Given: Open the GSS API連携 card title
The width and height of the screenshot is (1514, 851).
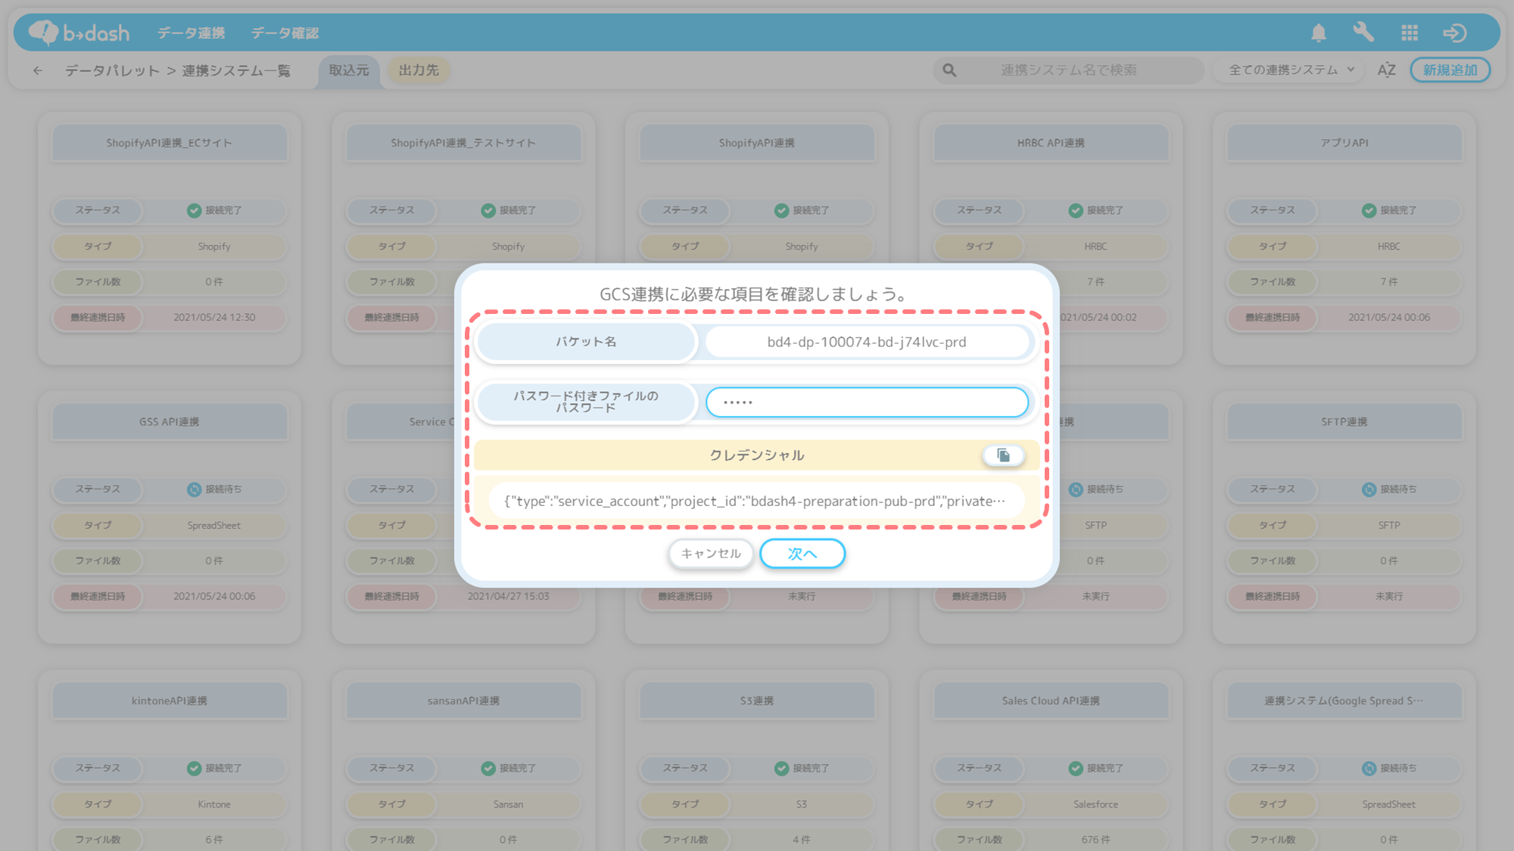Looking at the screenshot, I should 170,422.
